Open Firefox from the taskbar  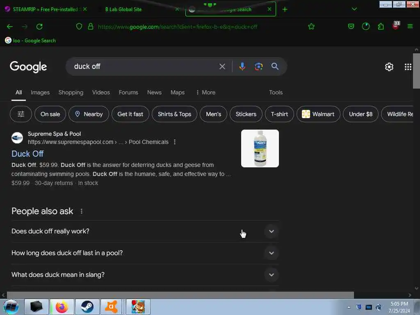coord(62,307)
